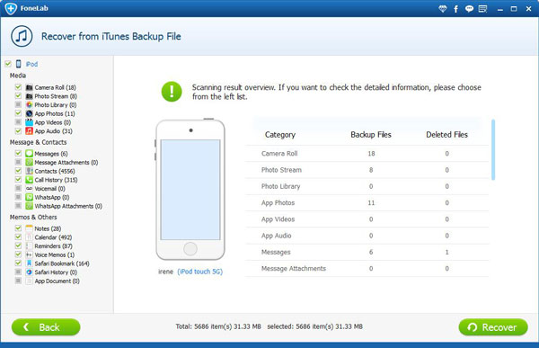Viewport: 539px width, 348px height.
Task: Click the Contacts icon
Action: tap(30, 171)
